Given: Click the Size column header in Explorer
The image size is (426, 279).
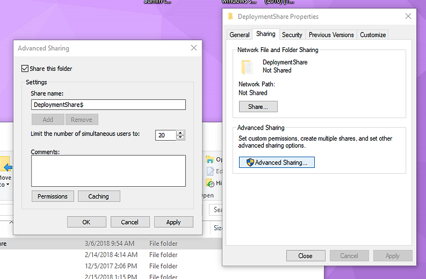Looking at the screenshot, I should click(217, 228).
